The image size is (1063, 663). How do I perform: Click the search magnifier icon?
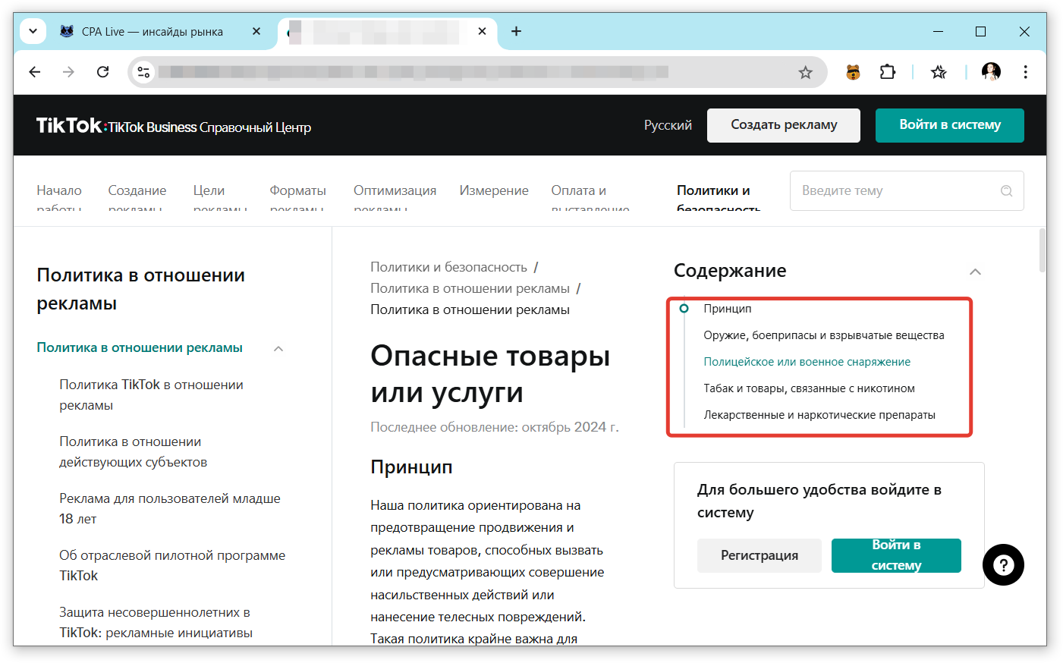click(1006, 191)
